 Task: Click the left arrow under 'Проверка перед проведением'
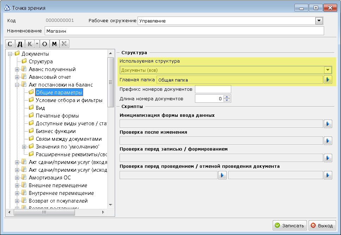[x=222, y=175]
